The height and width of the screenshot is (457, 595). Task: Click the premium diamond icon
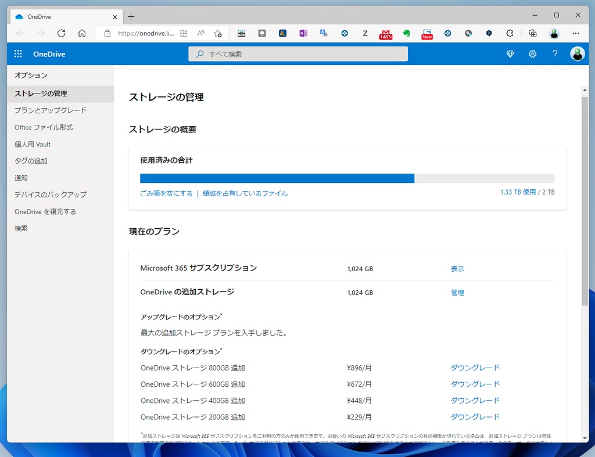click(x=510, y=54)
